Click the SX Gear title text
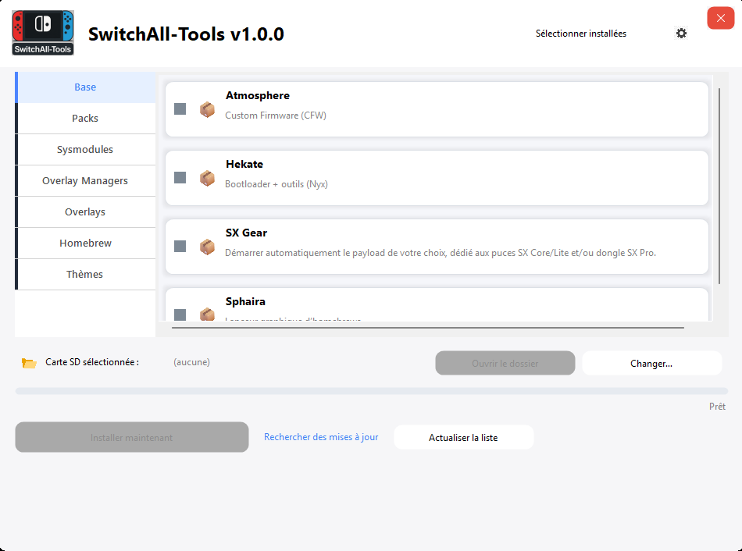 tap(246, 233)
